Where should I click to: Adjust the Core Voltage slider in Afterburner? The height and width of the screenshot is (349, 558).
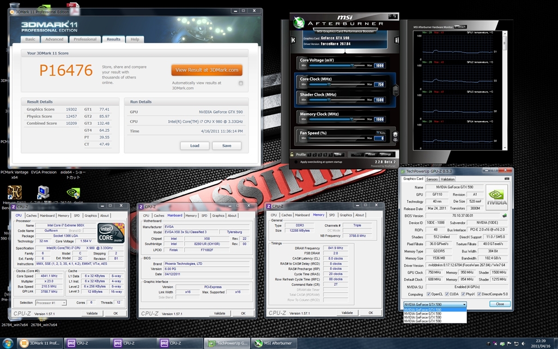352,65
